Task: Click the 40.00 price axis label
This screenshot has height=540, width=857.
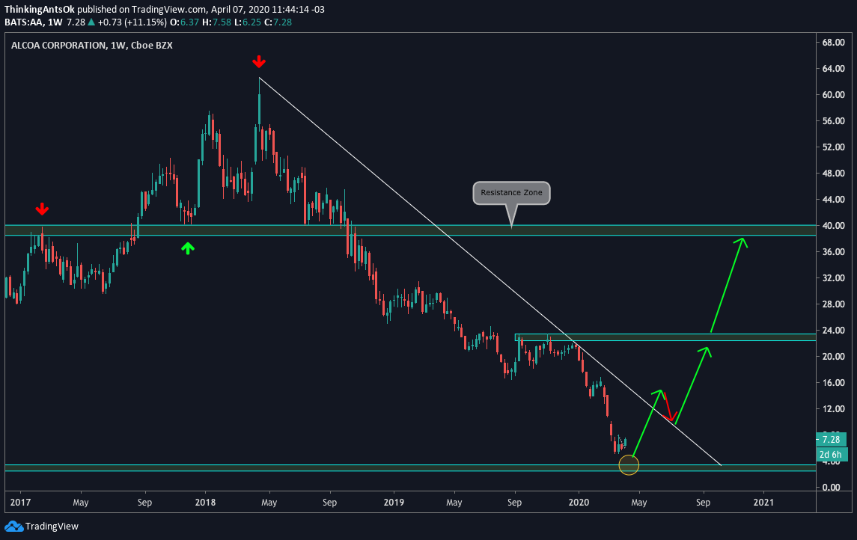Action: pos(834,226)
